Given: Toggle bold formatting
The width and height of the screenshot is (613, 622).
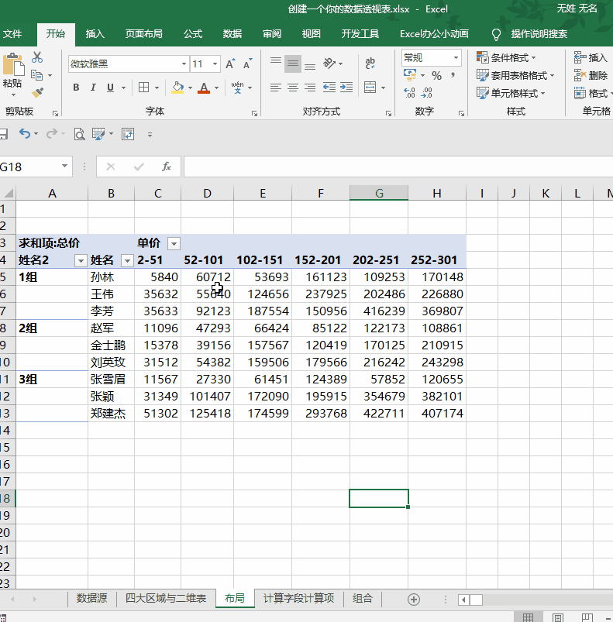Looking at the screenshot, I should (x=76, y=88).
